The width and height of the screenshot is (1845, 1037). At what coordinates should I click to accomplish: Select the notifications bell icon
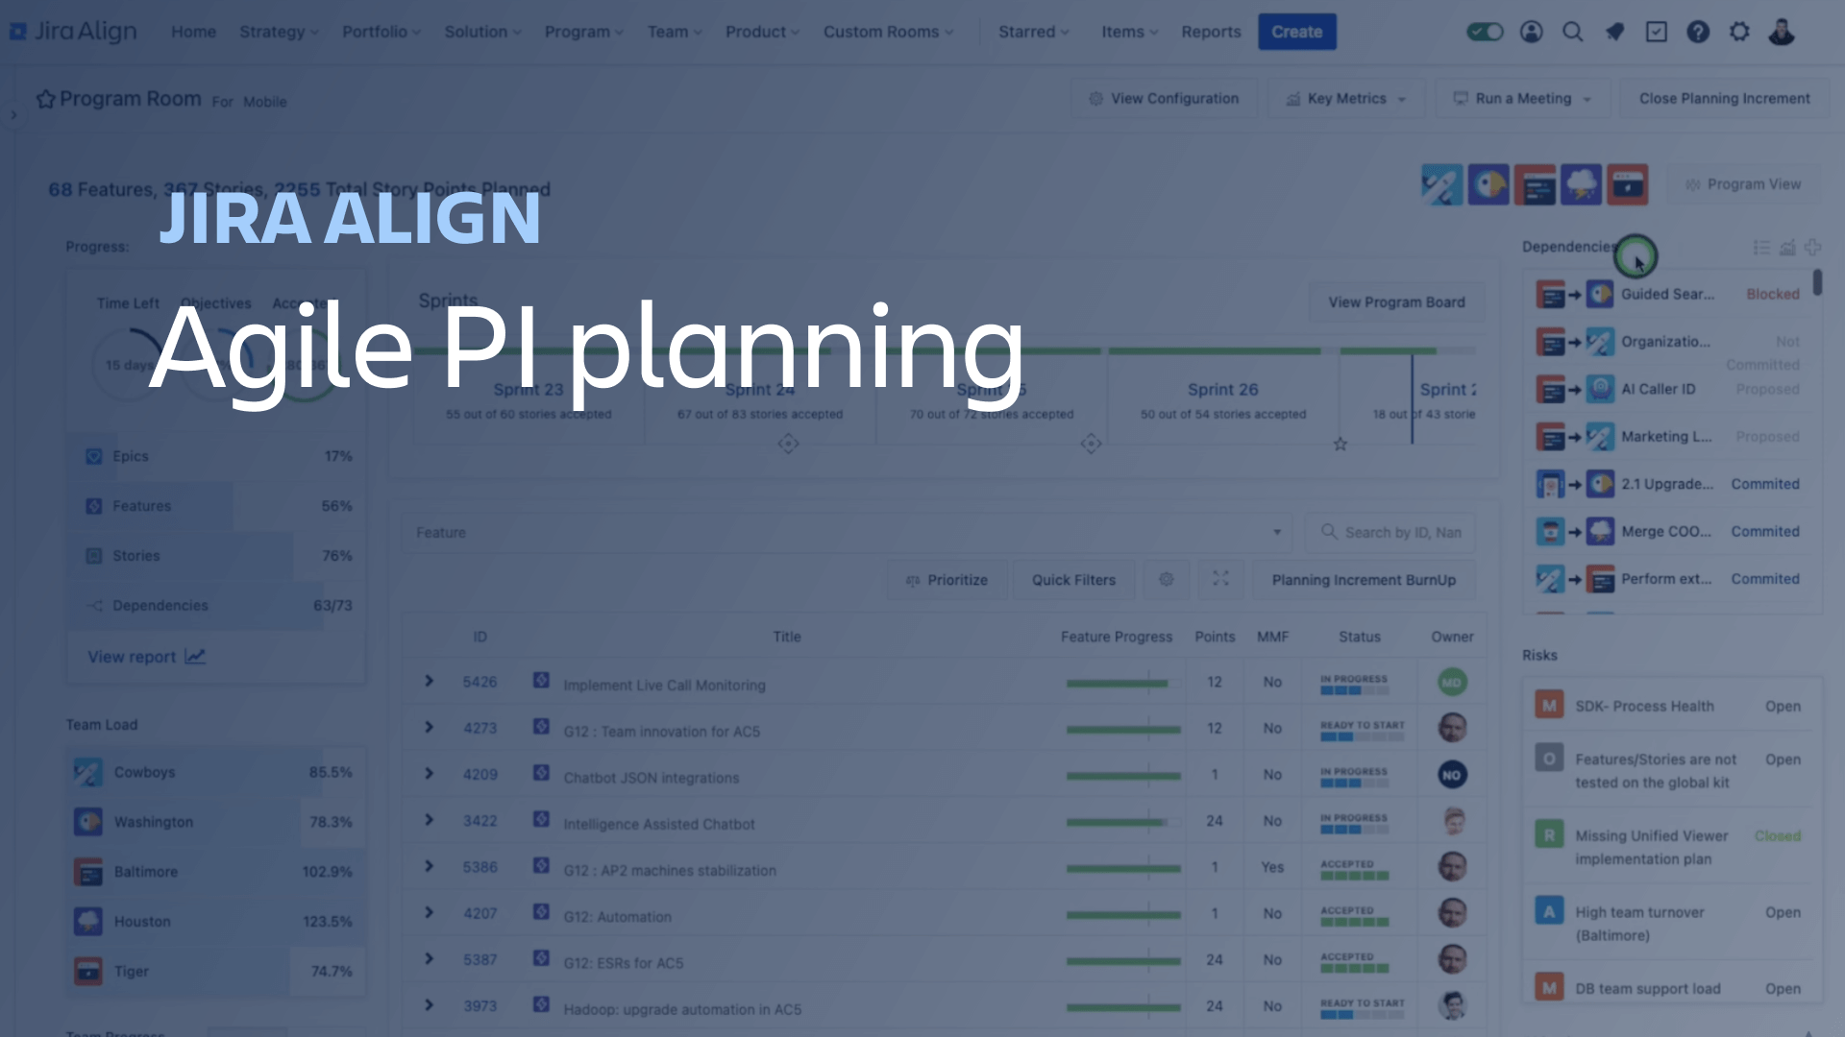(x=1613, y=31)
